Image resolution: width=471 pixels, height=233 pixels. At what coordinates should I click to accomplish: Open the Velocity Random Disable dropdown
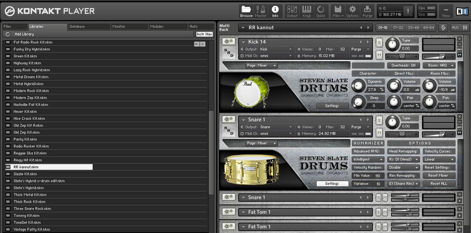point(403,168)
